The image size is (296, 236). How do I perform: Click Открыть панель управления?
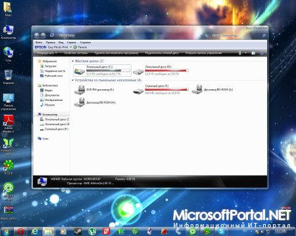pos(203,53)
